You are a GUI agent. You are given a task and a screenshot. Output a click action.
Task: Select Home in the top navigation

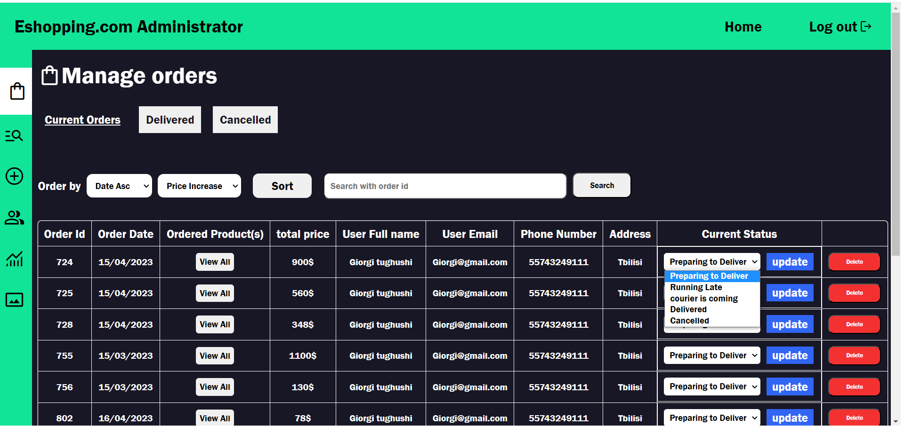click(x=743, y=26)
